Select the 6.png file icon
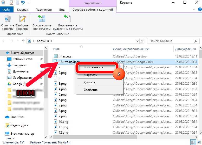 [56, 100]
